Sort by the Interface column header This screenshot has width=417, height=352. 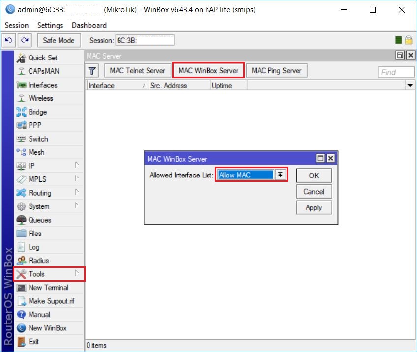pyautogui.click(x=117, y=86)
